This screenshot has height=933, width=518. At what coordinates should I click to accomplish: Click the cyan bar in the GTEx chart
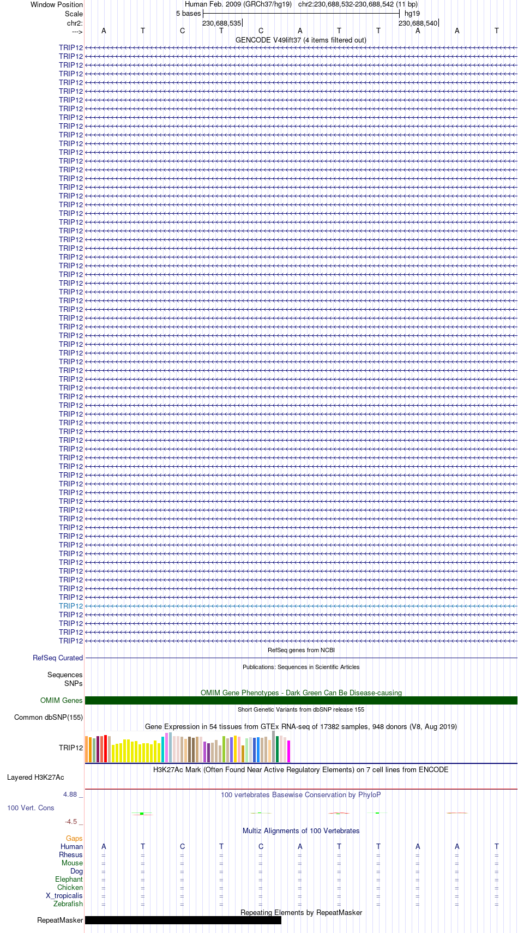[x=163, y=750]
